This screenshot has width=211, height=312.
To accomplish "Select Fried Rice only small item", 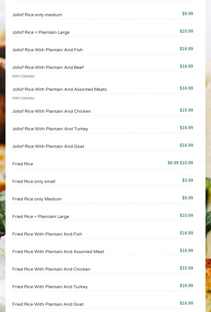I will (x=34, y=181).
